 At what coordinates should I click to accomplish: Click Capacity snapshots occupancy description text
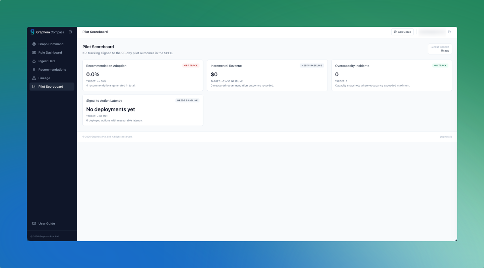(372, 86)
